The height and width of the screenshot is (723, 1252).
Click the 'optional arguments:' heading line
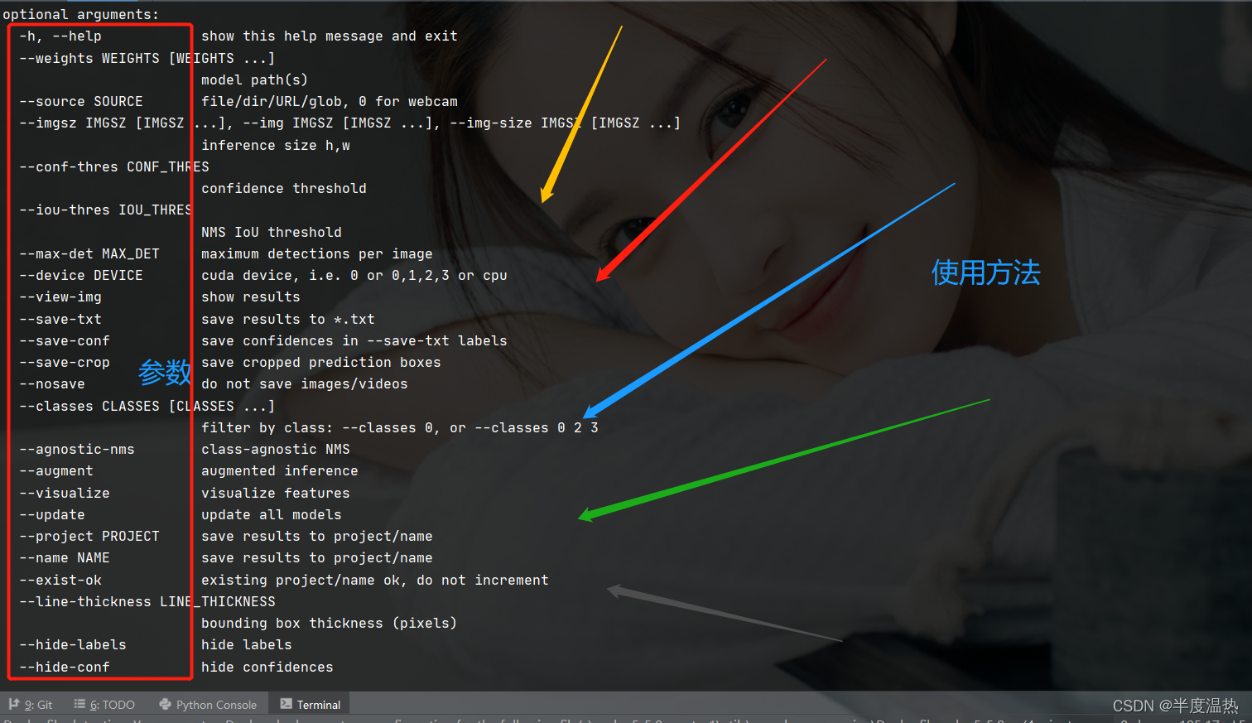(x=81, y=14)
